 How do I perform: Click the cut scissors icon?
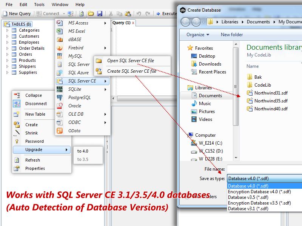[x=111, y=14]
